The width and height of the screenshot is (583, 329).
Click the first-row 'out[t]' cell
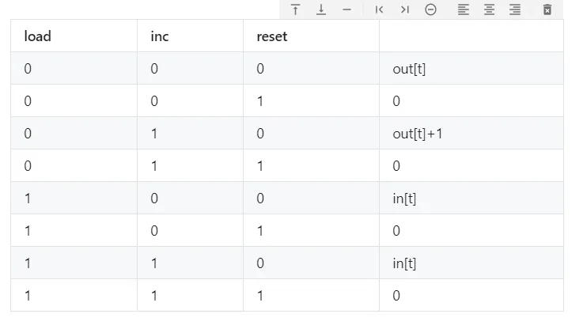(x=471, y=69)
